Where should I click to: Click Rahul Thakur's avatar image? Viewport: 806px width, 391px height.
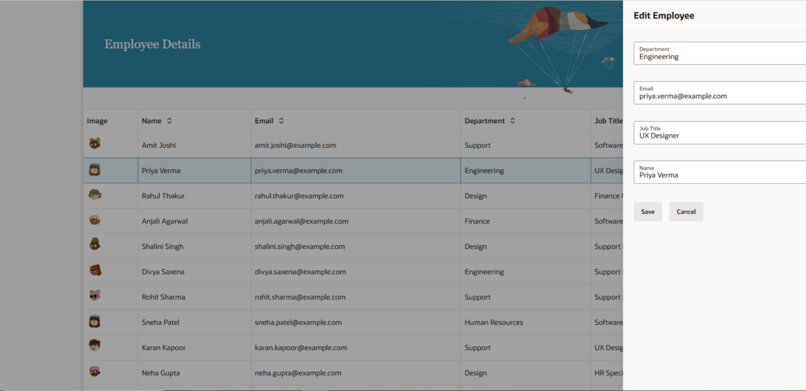point(94,195)
